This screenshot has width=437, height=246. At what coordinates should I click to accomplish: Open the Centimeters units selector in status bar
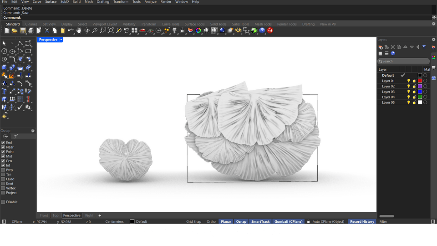click(x=114, y=221)
